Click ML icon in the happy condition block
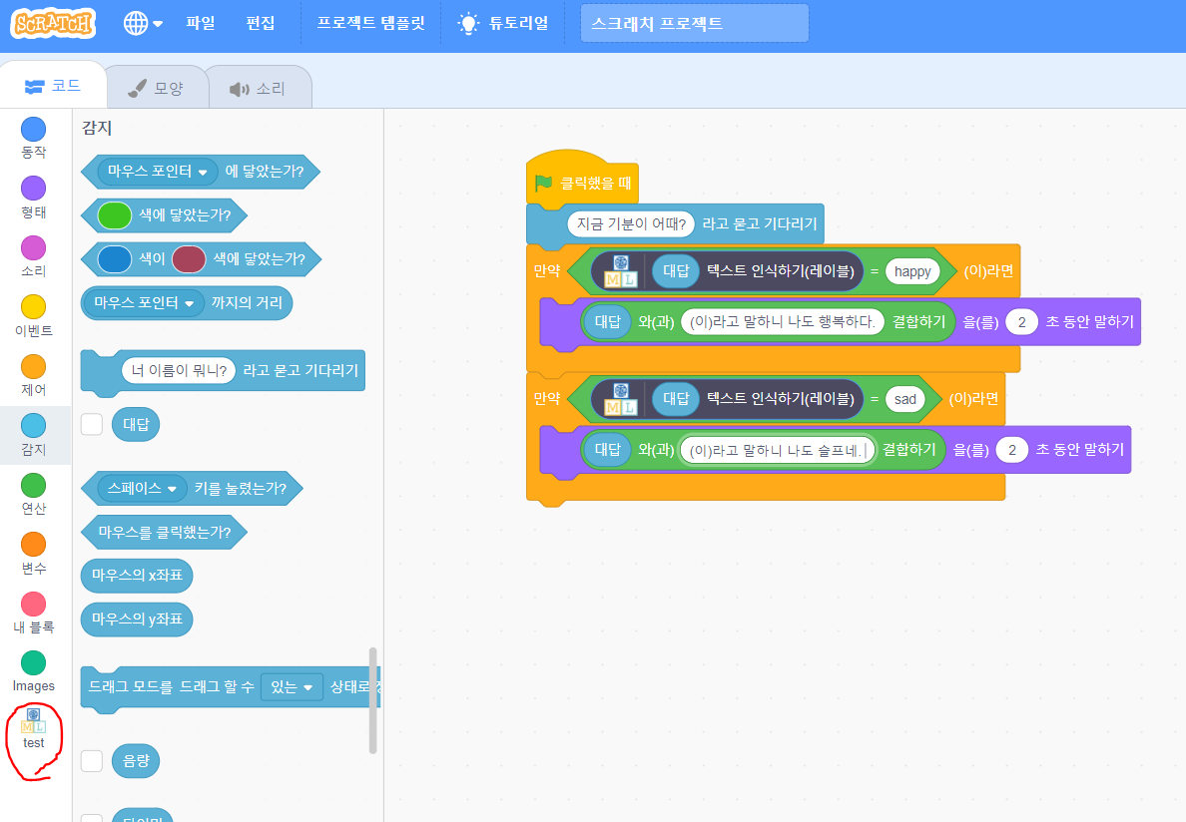Image resolution: width=1186 pixels, height=822 pixels. (620, 271)
